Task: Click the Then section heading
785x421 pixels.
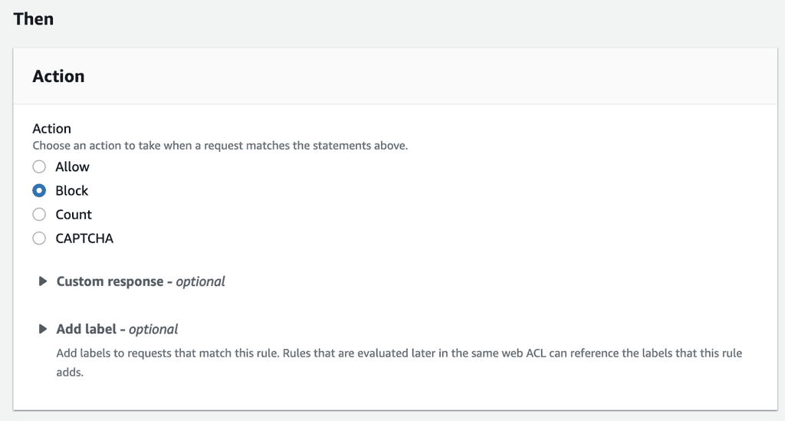Action: 34,19
